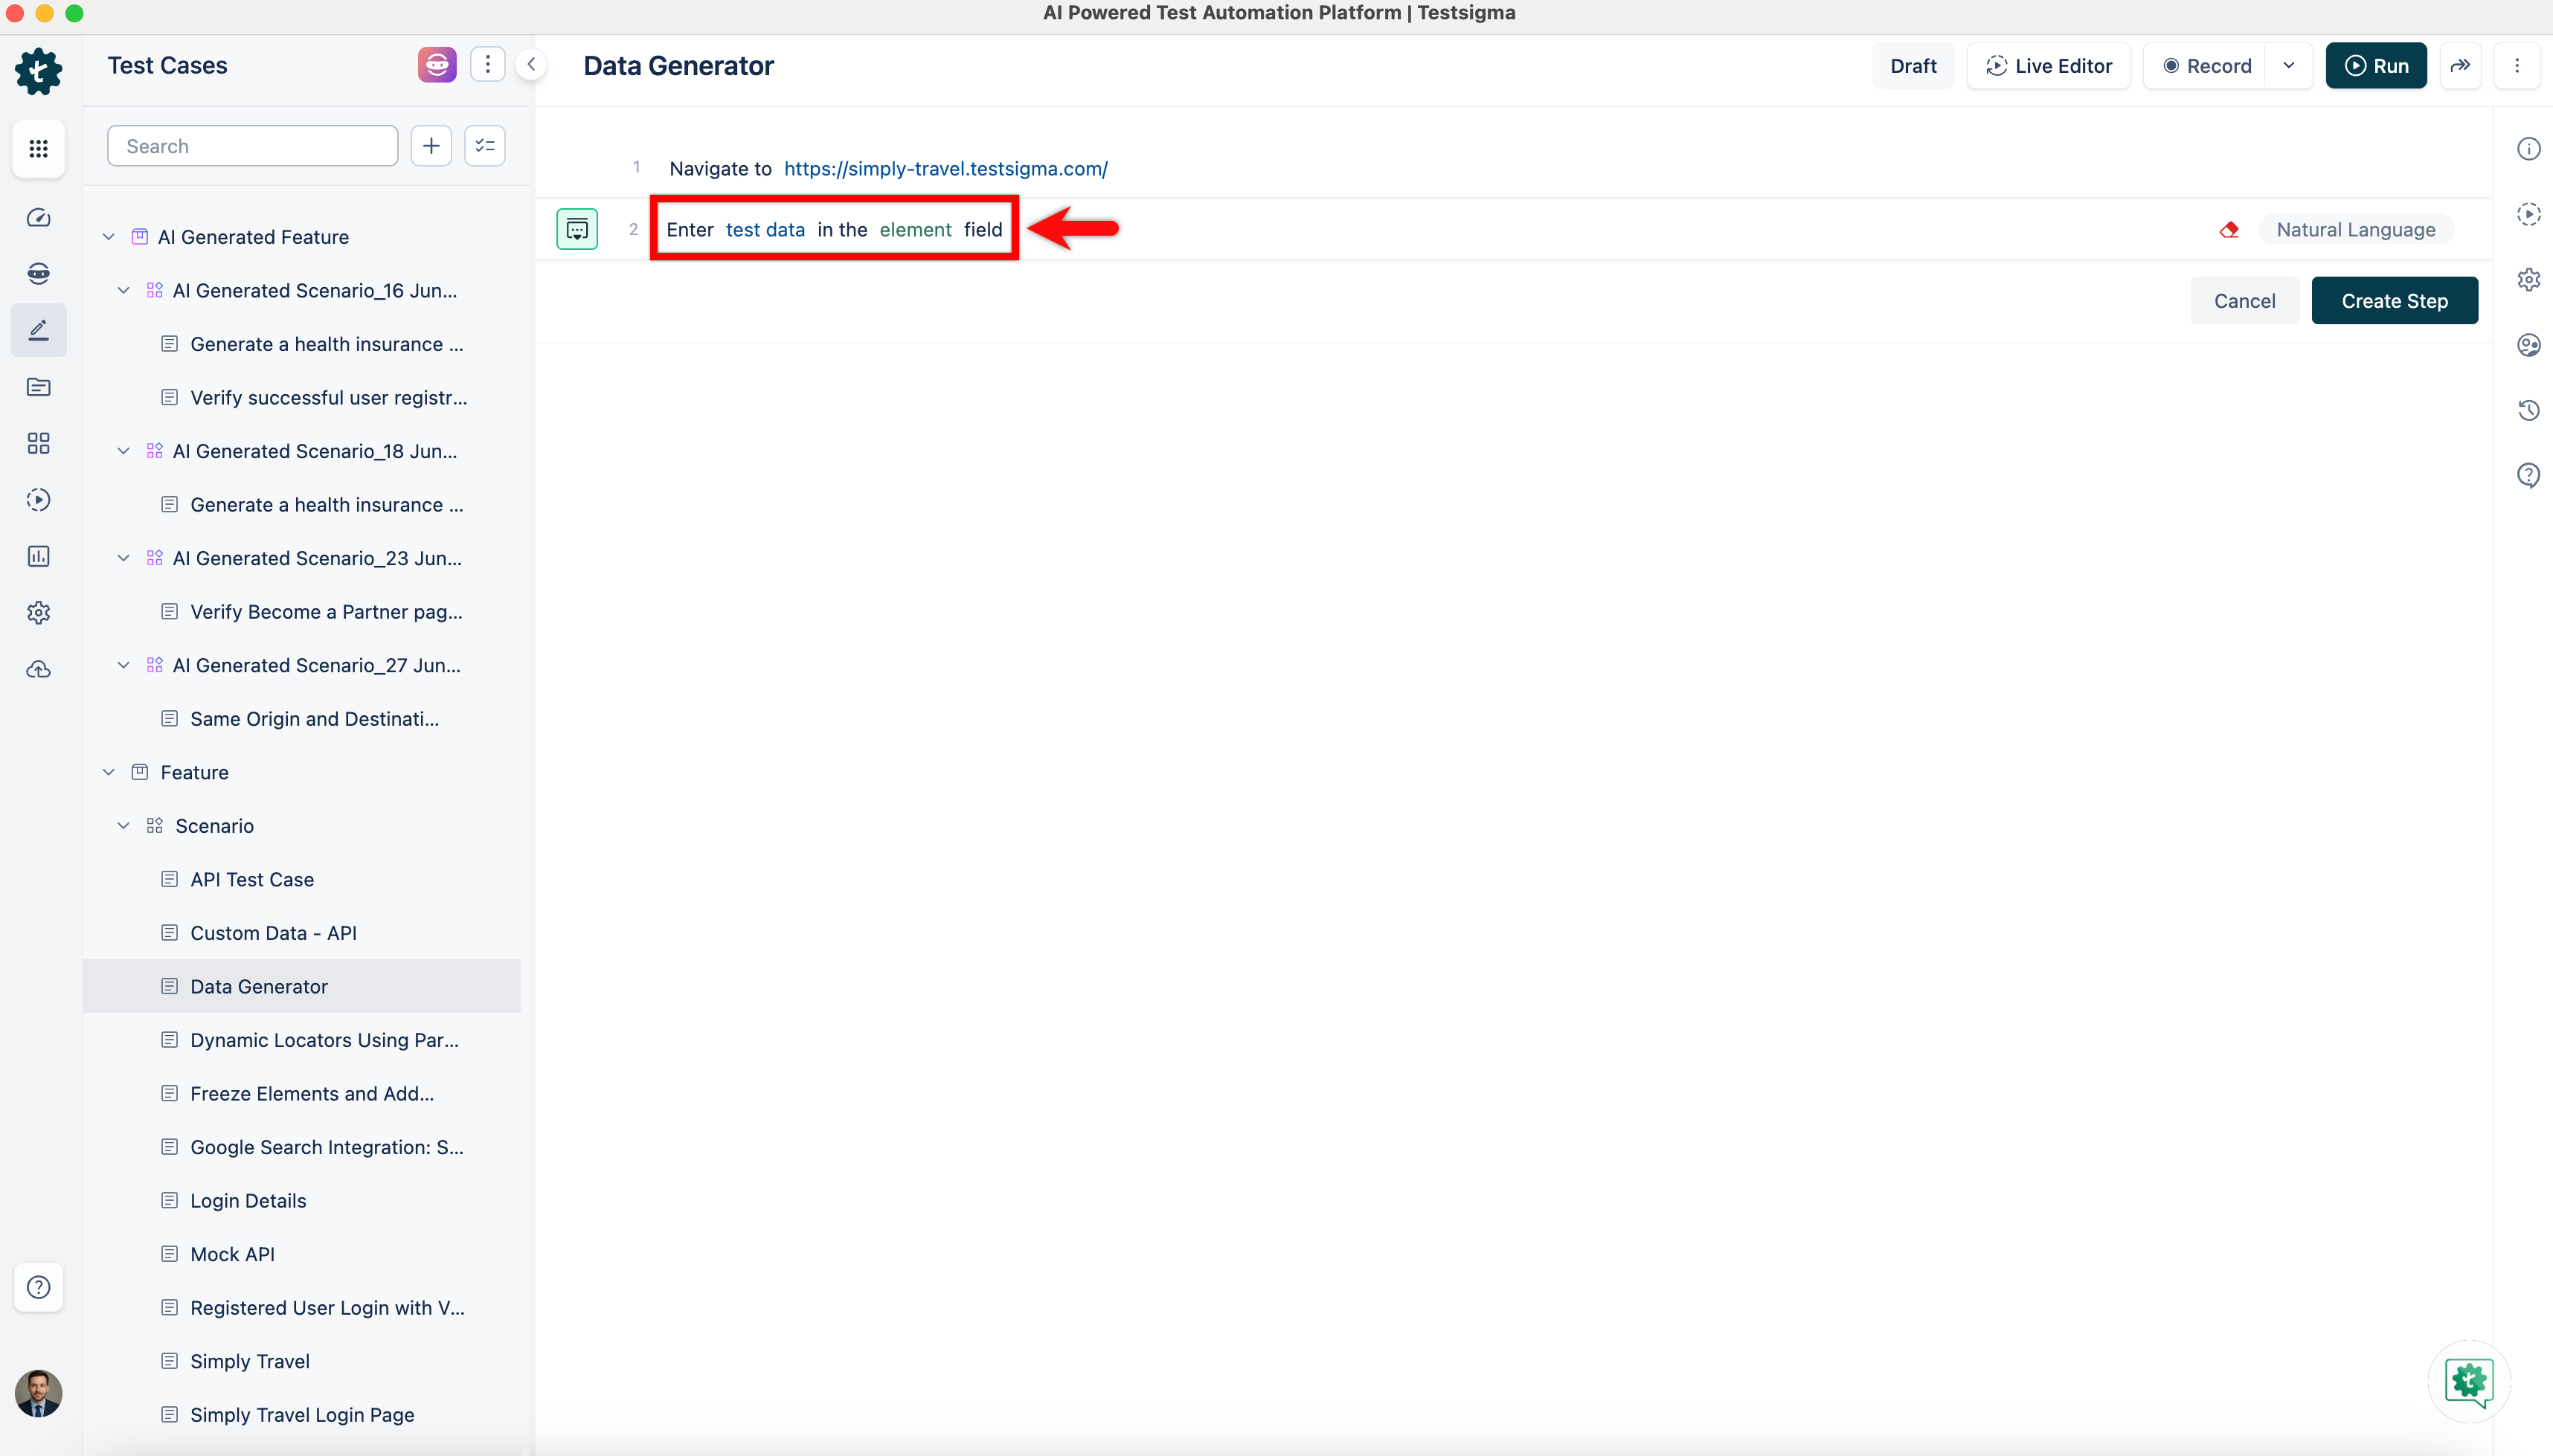The image size is (2553, 1456).
Task: Click the plus icon to add a test case
Action: [x=431, y=146]
